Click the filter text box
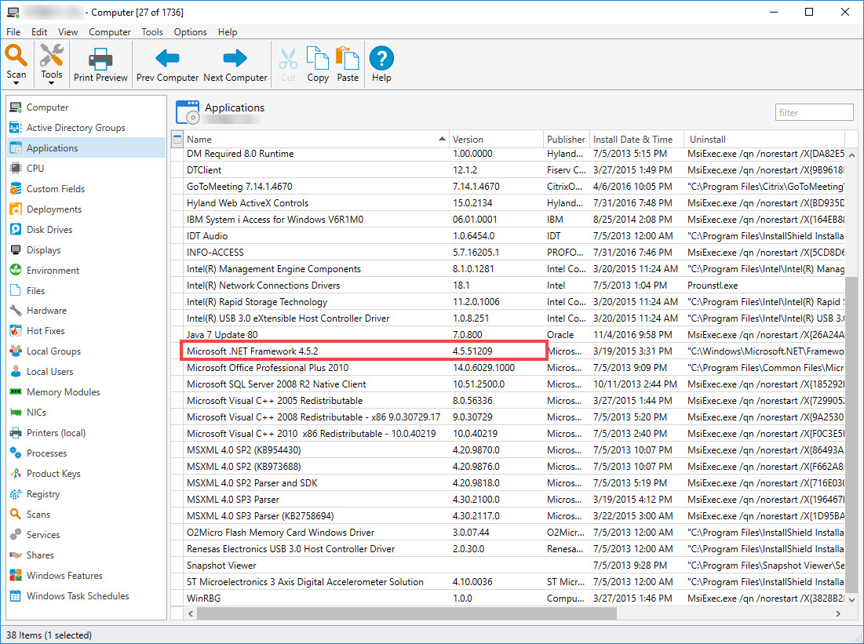 click(814, 113)
